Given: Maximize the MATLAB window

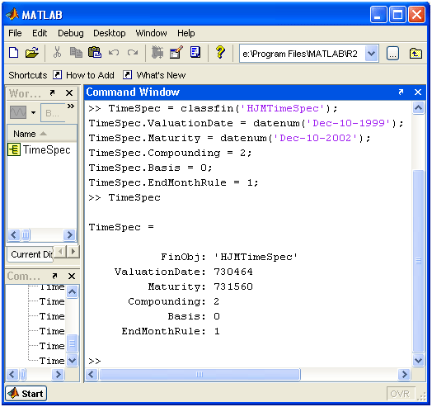Looking at the screenshot, I should point(397,14).
